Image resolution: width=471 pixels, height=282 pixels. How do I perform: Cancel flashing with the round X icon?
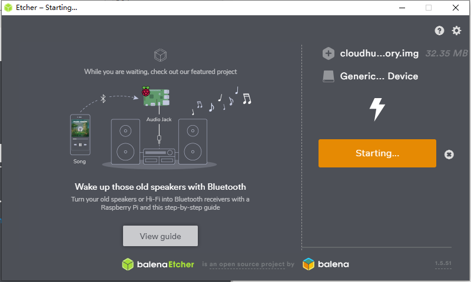tap(449, 155)
